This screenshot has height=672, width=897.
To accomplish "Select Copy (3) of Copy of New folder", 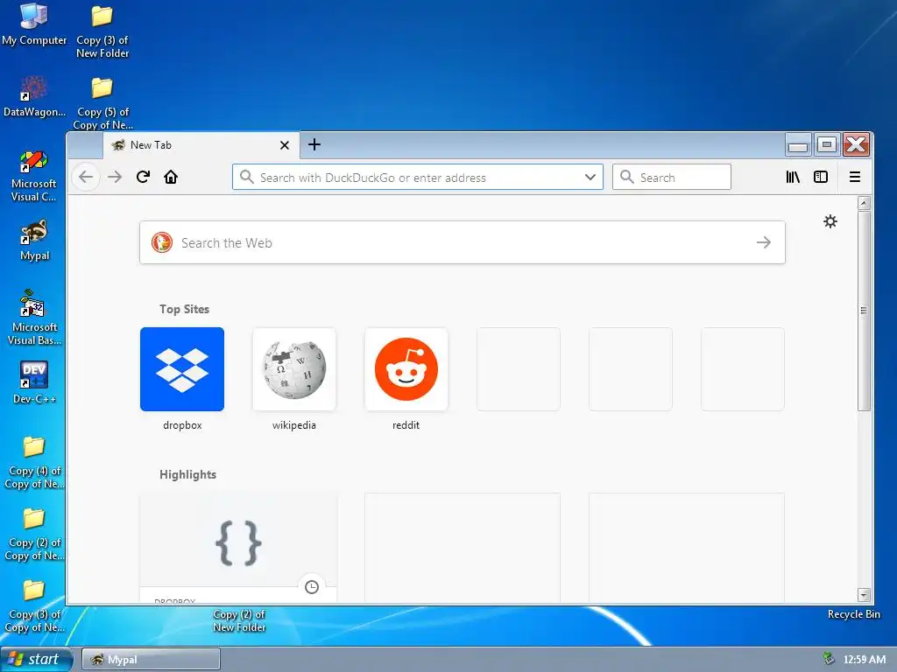I will pos(34,605).
